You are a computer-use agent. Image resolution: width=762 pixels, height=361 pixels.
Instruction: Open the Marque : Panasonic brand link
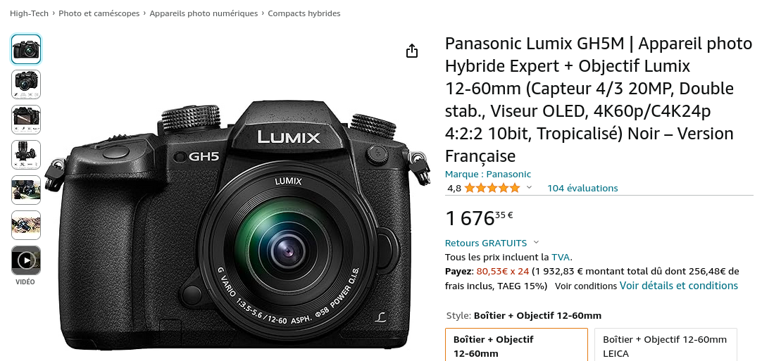point(488,174)
